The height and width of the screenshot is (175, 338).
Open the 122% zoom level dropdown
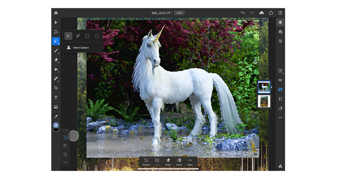coord(179,13)
